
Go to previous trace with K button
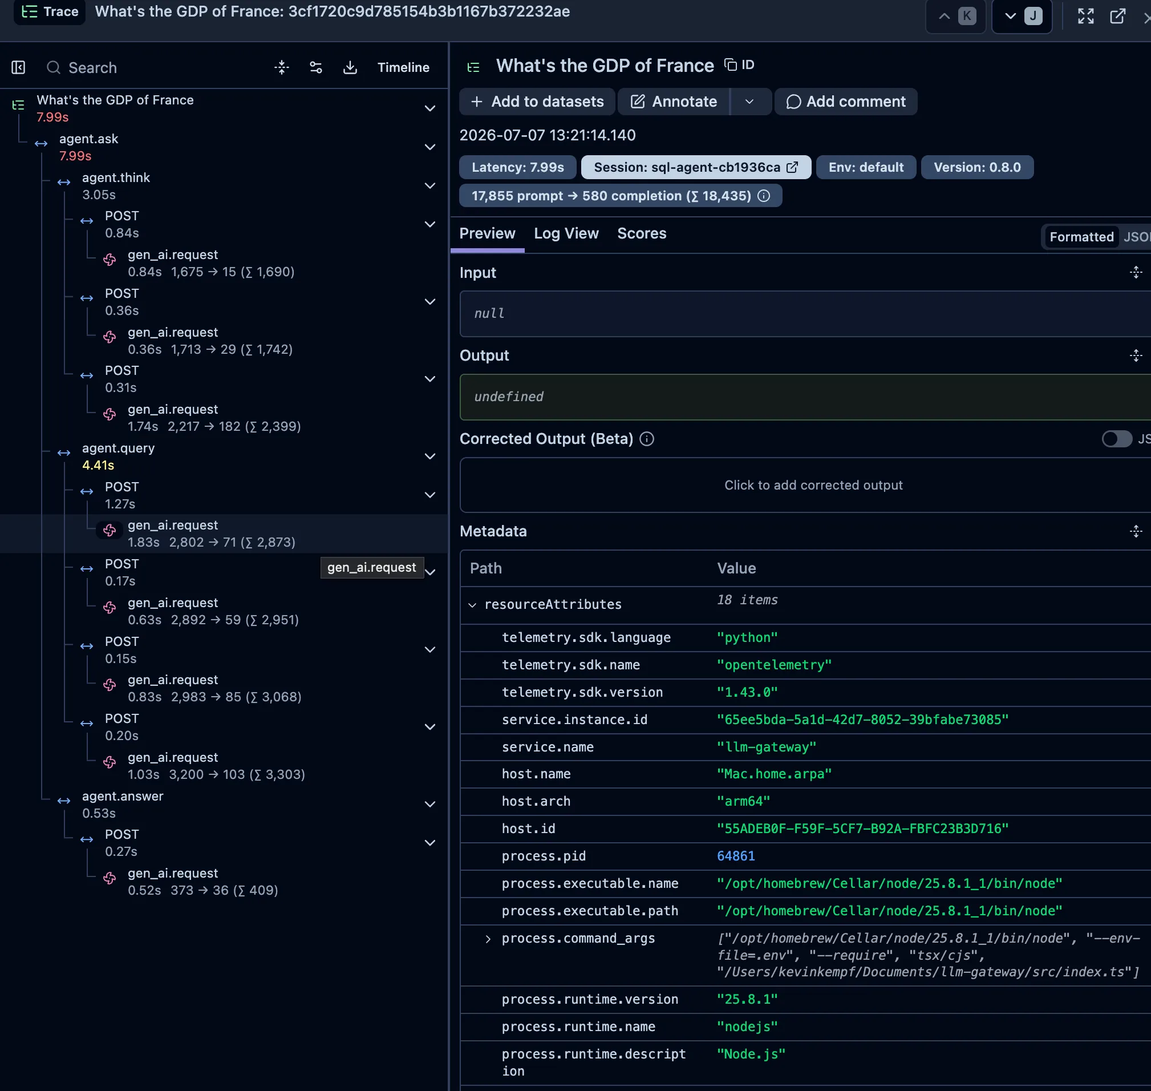coord(956,16)
